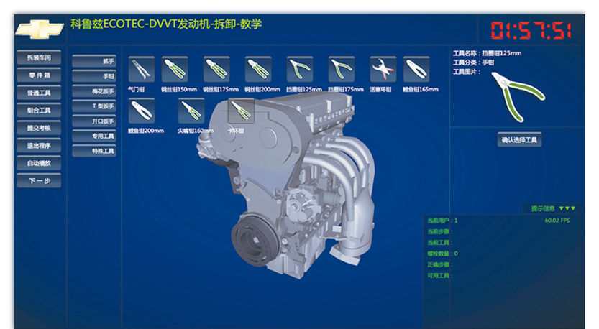Switch to 手钳 pliers category
Viewport: 599px width, 329px height.
(x=94, y=76)
